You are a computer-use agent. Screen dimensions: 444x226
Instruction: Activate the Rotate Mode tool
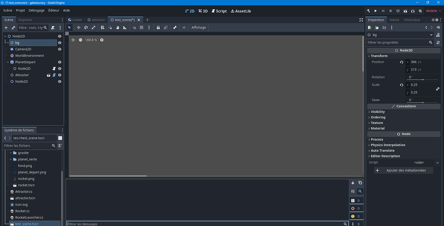coord(86,28)
